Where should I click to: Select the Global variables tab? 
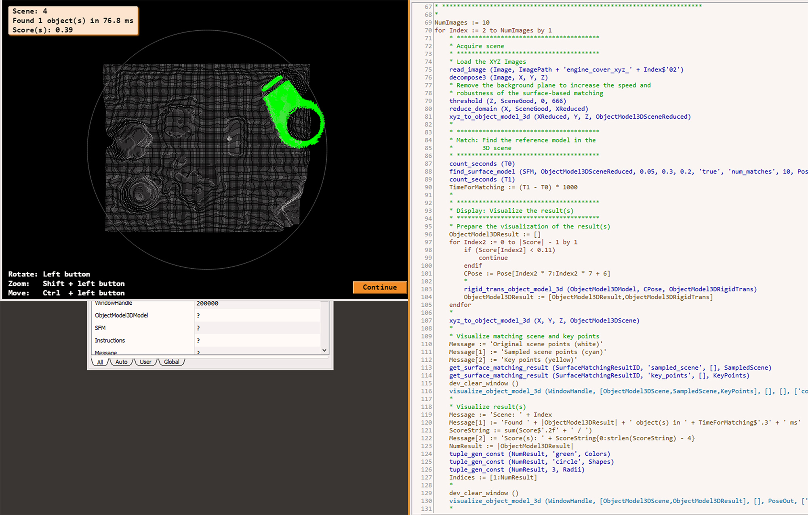tap(172, 362)
